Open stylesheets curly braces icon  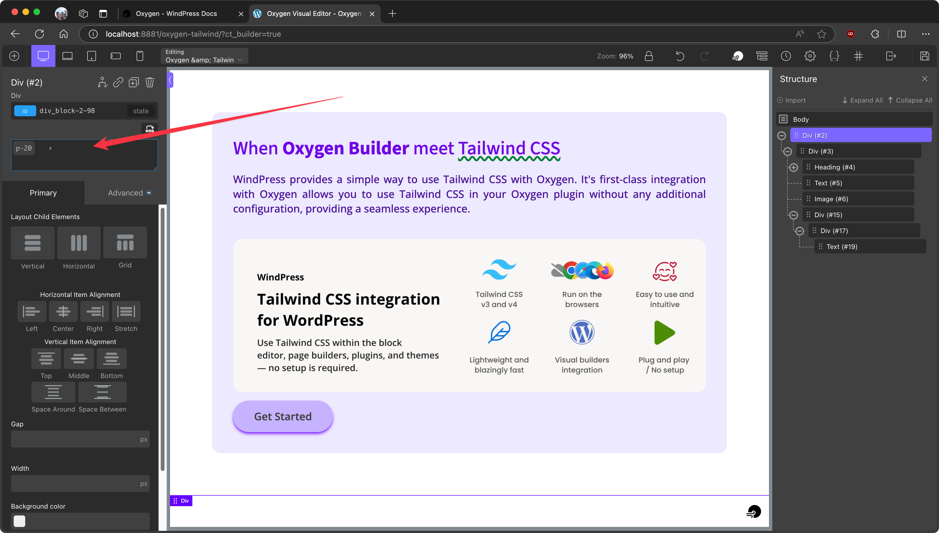pos(834,56)
